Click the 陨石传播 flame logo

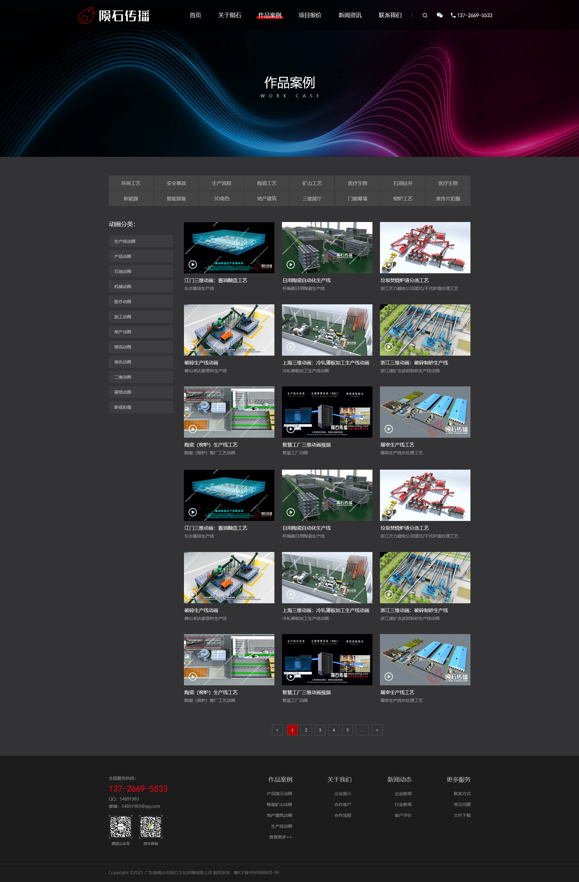(86, 16)
